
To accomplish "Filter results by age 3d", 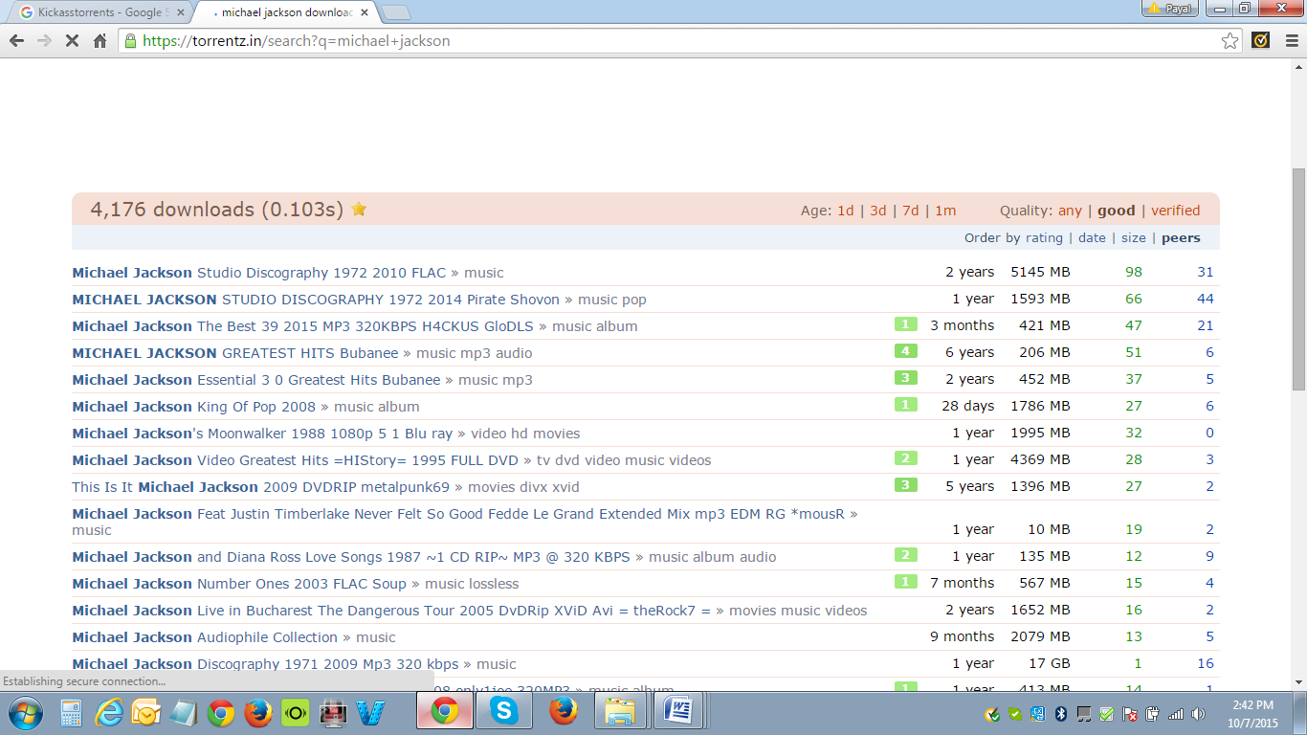I will coord(878,211).
